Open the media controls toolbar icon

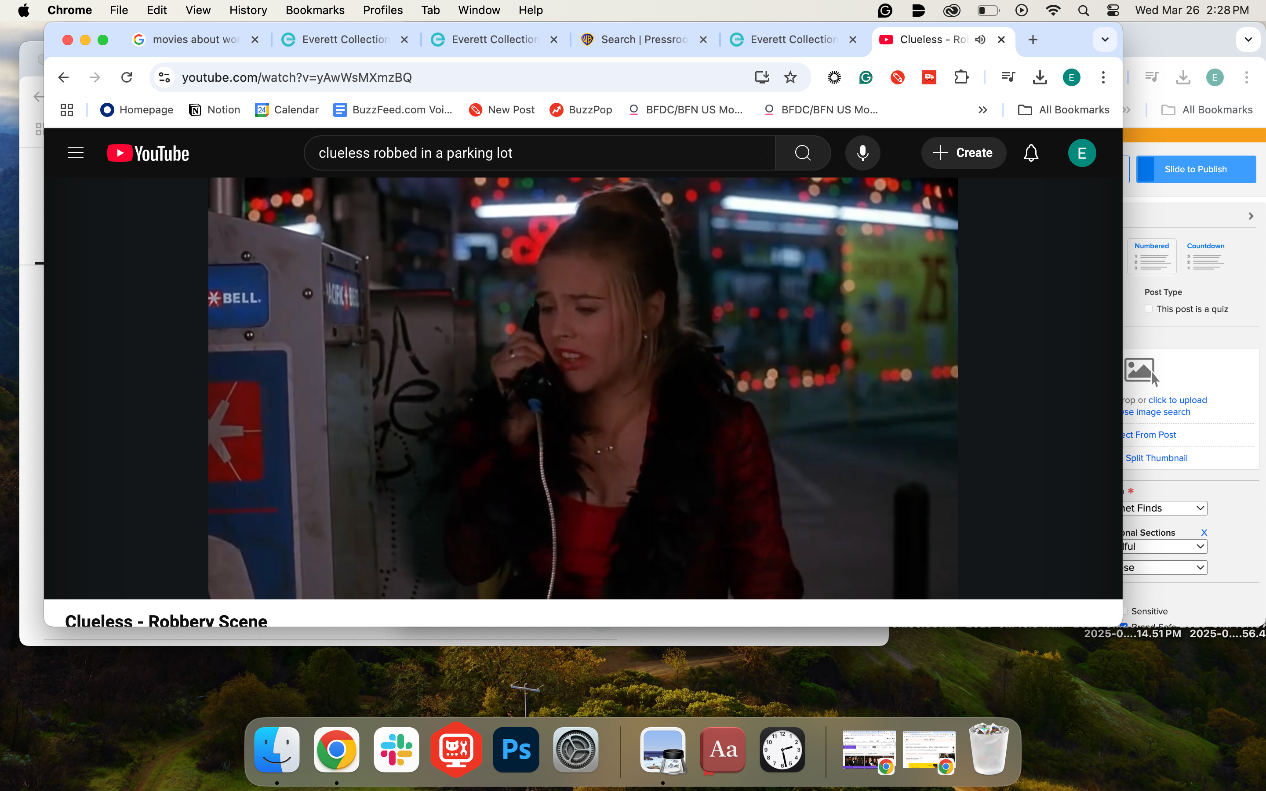(x=1008, y=77)
